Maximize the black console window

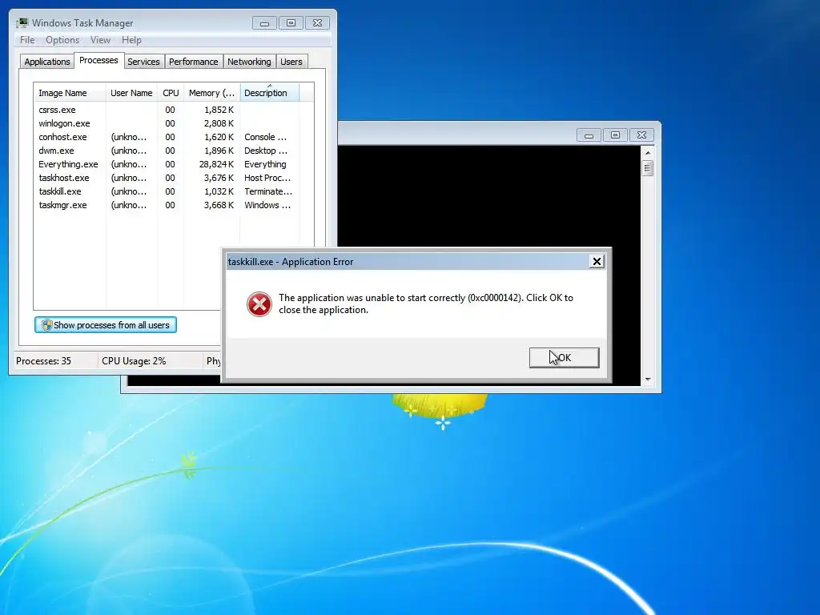[615, 135]
